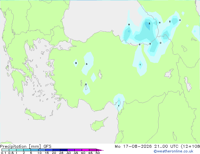Click the lightest 0.1 mm legend swatch

coord(5,150)
